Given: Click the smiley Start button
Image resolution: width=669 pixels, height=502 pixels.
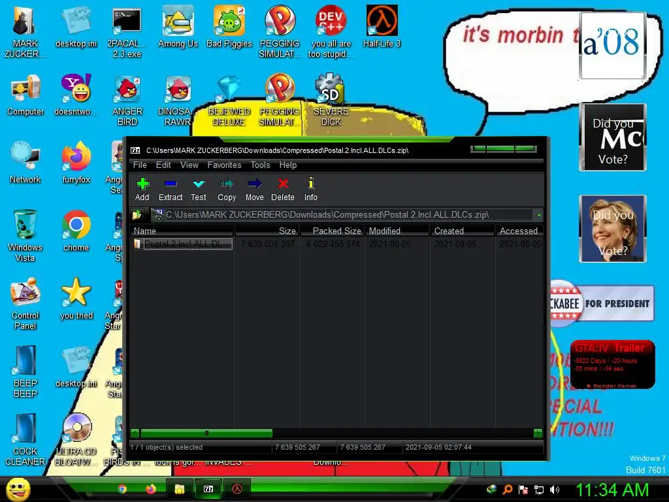Looking at the screenshot, I should [18, 489].
